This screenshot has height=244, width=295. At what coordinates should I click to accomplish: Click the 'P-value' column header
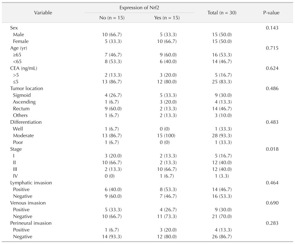pos(271,13)
